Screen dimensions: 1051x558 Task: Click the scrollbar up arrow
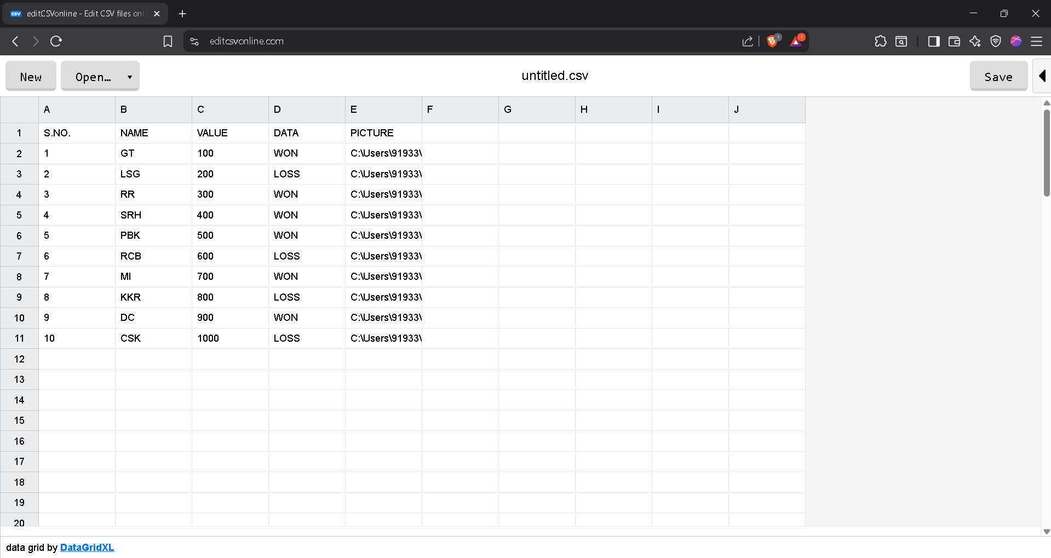1047,102
